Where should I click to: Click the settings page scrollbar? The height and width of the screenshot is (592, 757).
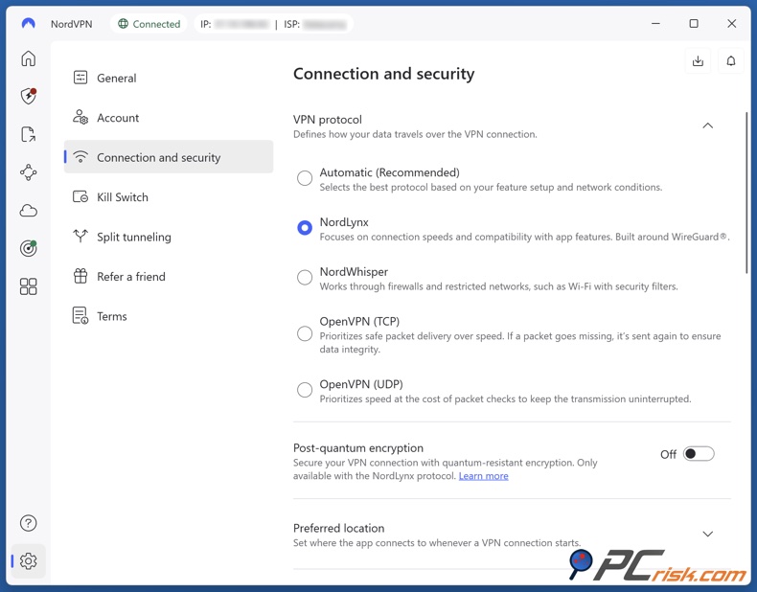[x=747, y=192]
